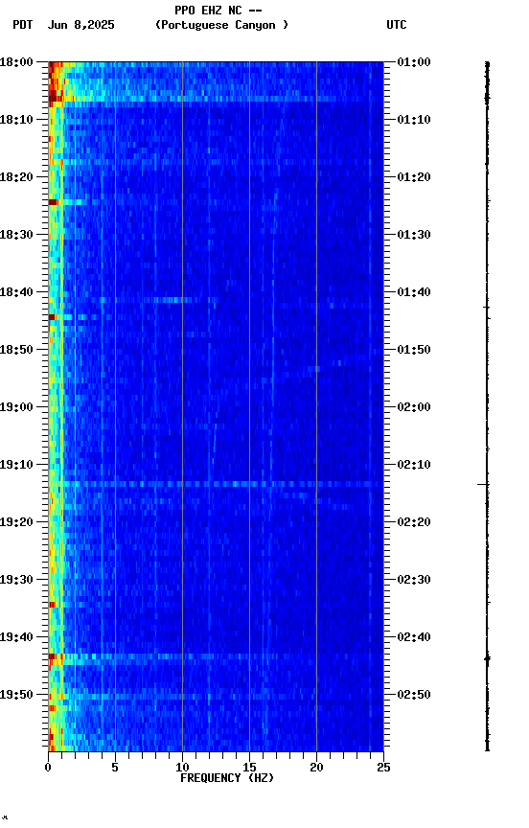
Task: Click the "PDT" timezone label
Action: pyautogui.click(x=23, y=25)
